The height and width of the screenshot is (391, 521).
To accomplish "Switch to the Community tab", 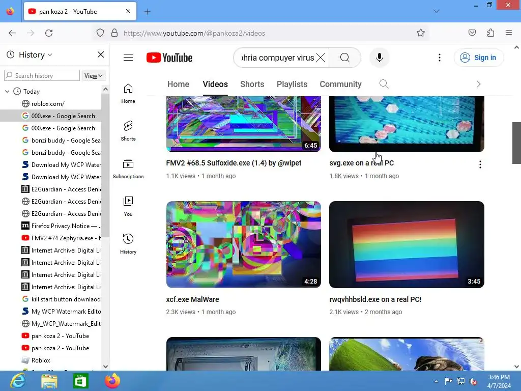I will point(340,84).
